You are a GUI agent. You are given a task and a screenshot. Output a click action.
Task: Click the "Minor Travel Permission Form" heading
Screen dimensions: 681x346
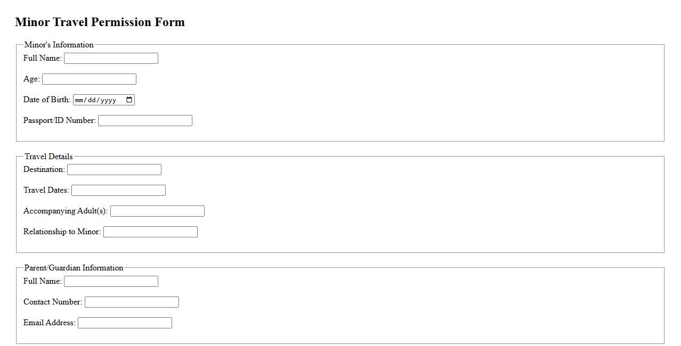coord(100,22)
